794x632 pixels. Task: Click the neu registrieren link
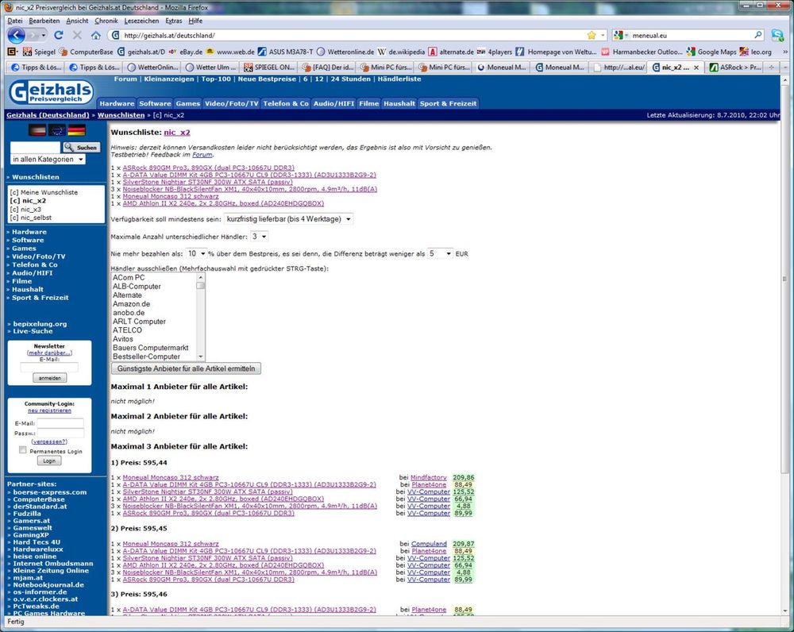tap(49, 410)
